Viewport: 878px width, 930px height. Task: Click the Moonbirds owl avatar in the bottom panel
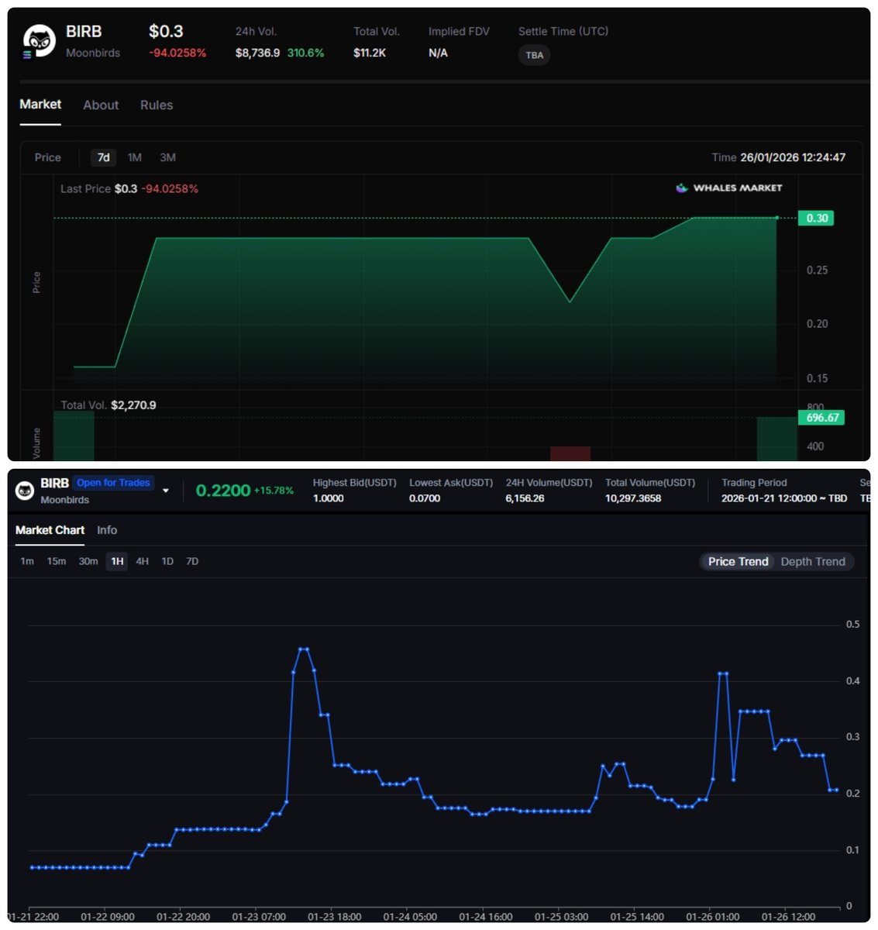coord(26,490)
